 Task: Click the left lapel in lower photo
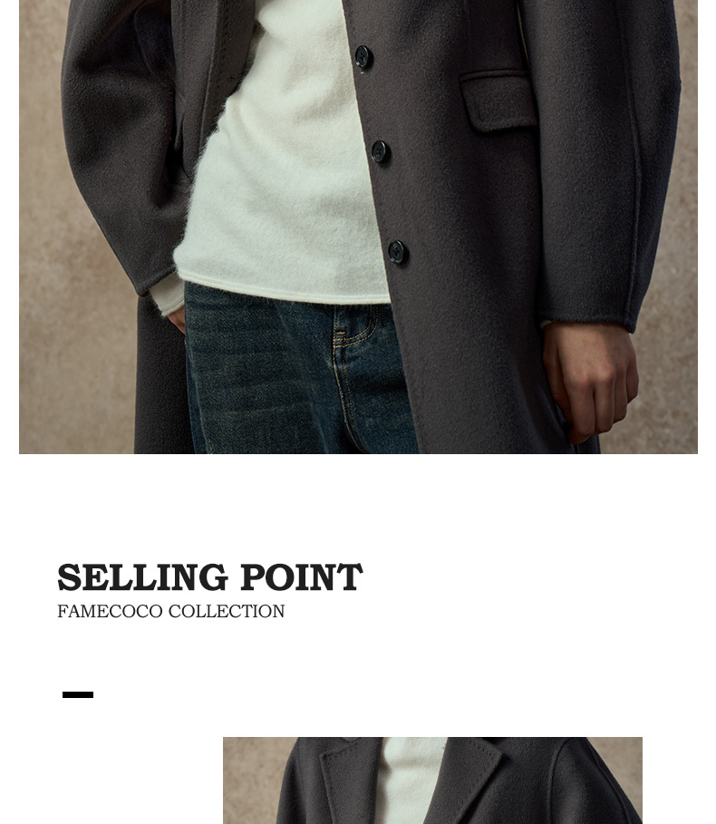[x=351, y=780]
